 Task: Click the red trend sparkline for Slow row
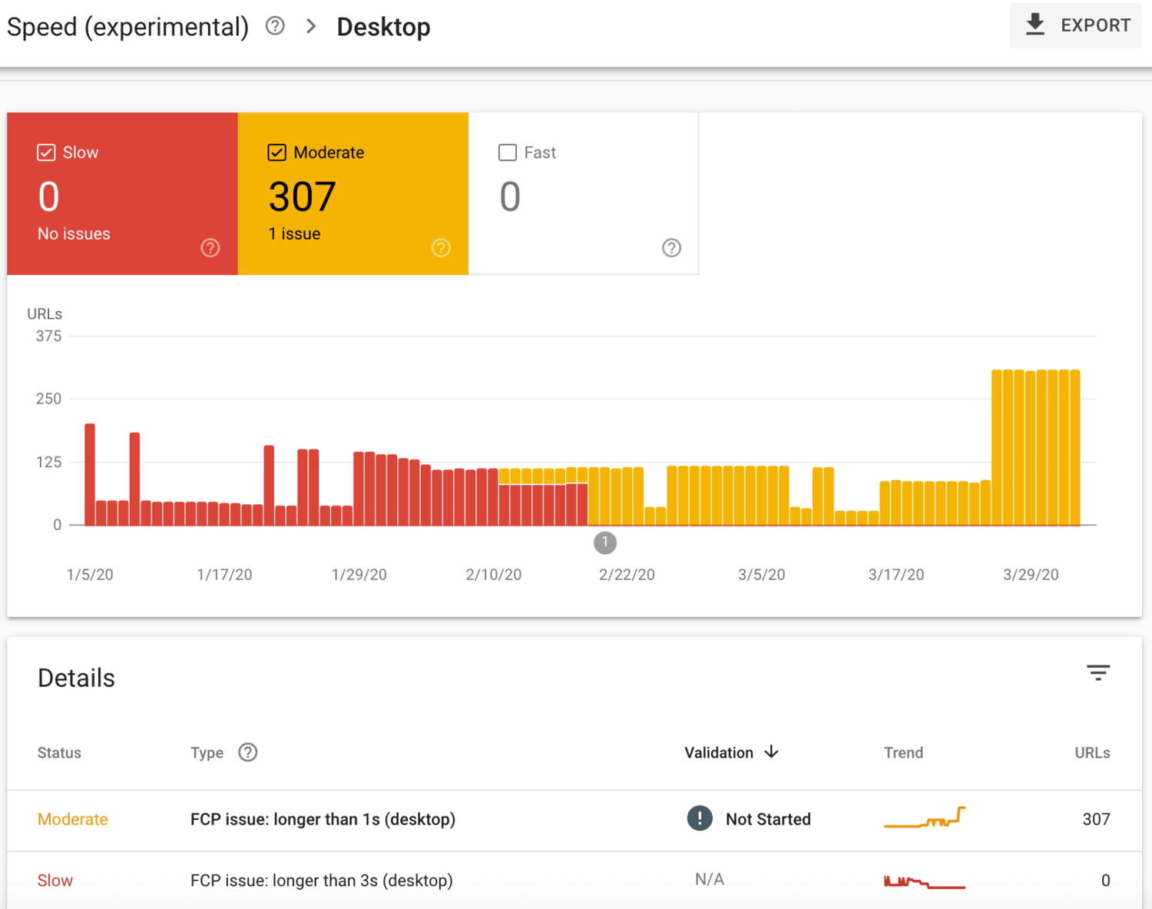[x=925, y=881]
